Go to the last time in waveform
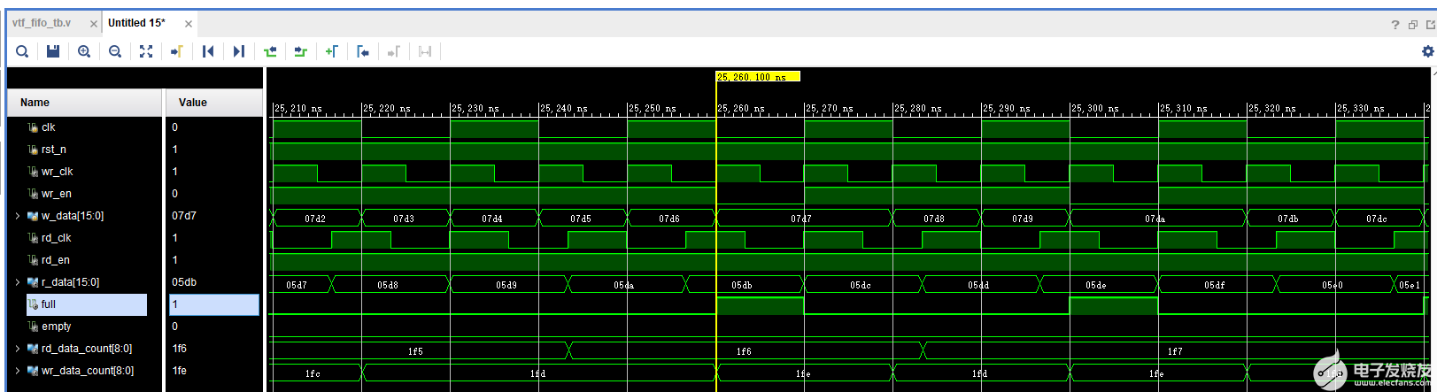The width and height of the screenshot is (1437, 392). (x=239, y=51)
